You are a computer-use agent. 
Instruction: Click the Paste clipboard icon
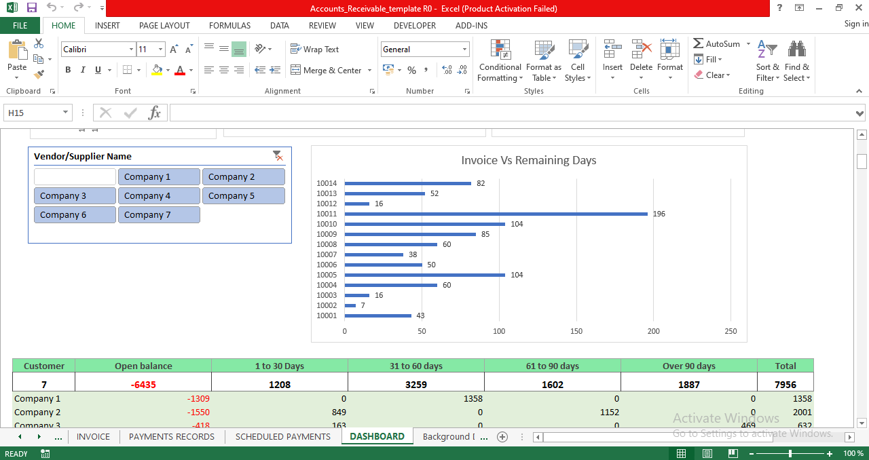[17, 52]
